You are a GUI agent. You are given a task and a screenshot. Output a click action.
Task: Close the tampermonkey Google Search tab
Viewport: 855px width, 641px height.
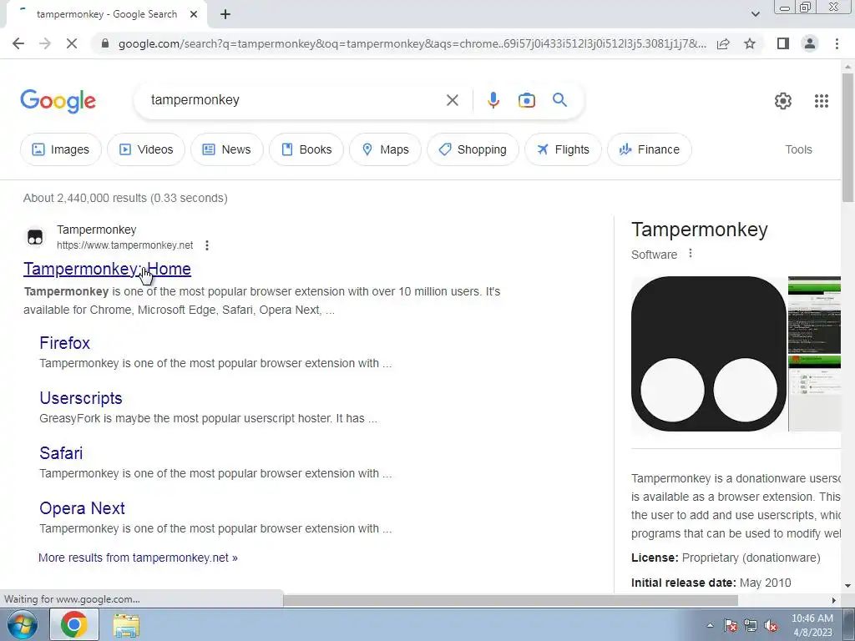click(x=194, y=15)
